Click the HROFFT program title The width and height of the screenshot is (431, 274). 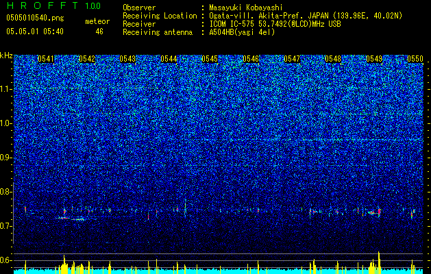42,5
